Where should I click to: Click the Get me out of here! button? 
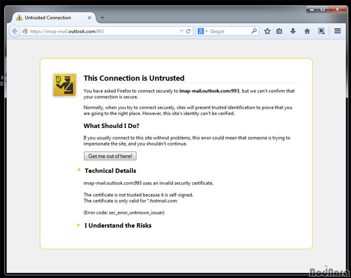[110, 156]
